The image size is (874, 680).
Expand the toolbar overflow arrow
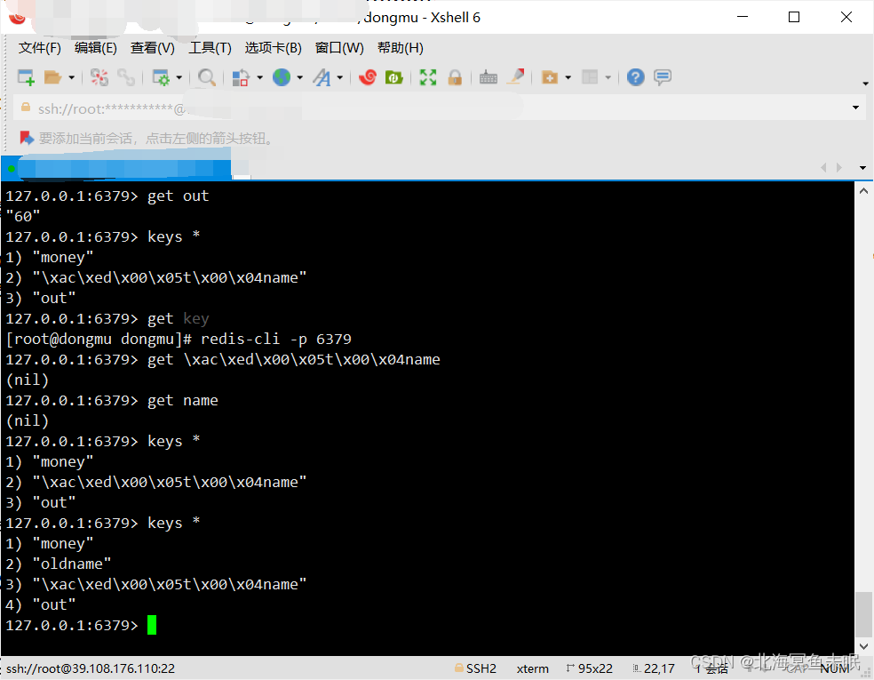click(865, 84)
